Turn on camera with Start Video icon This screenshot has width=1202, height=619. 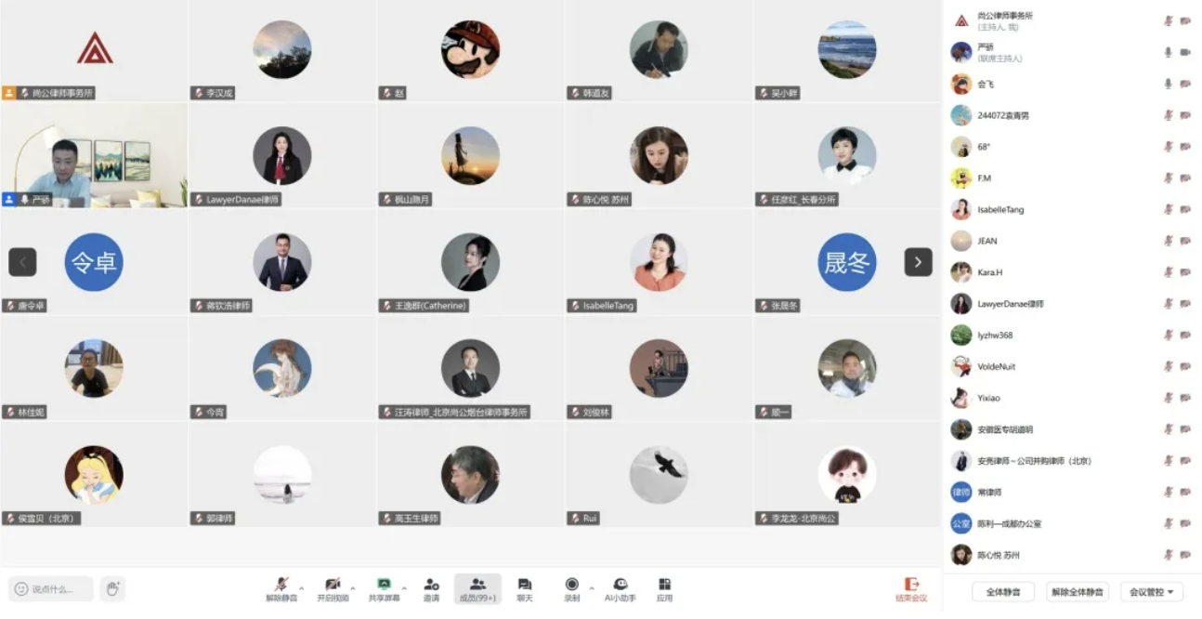tap(332, 585)
